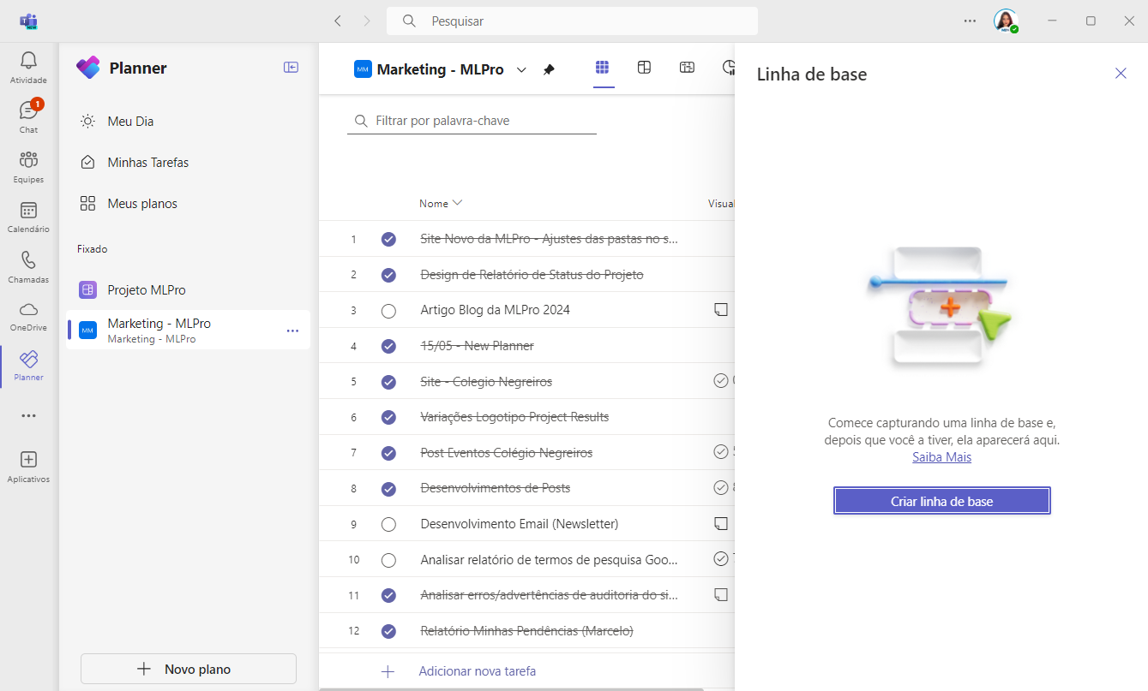Open more apps ellipsis in left rail
Viewport: 1148px width, 691px height.
point(28,416)
